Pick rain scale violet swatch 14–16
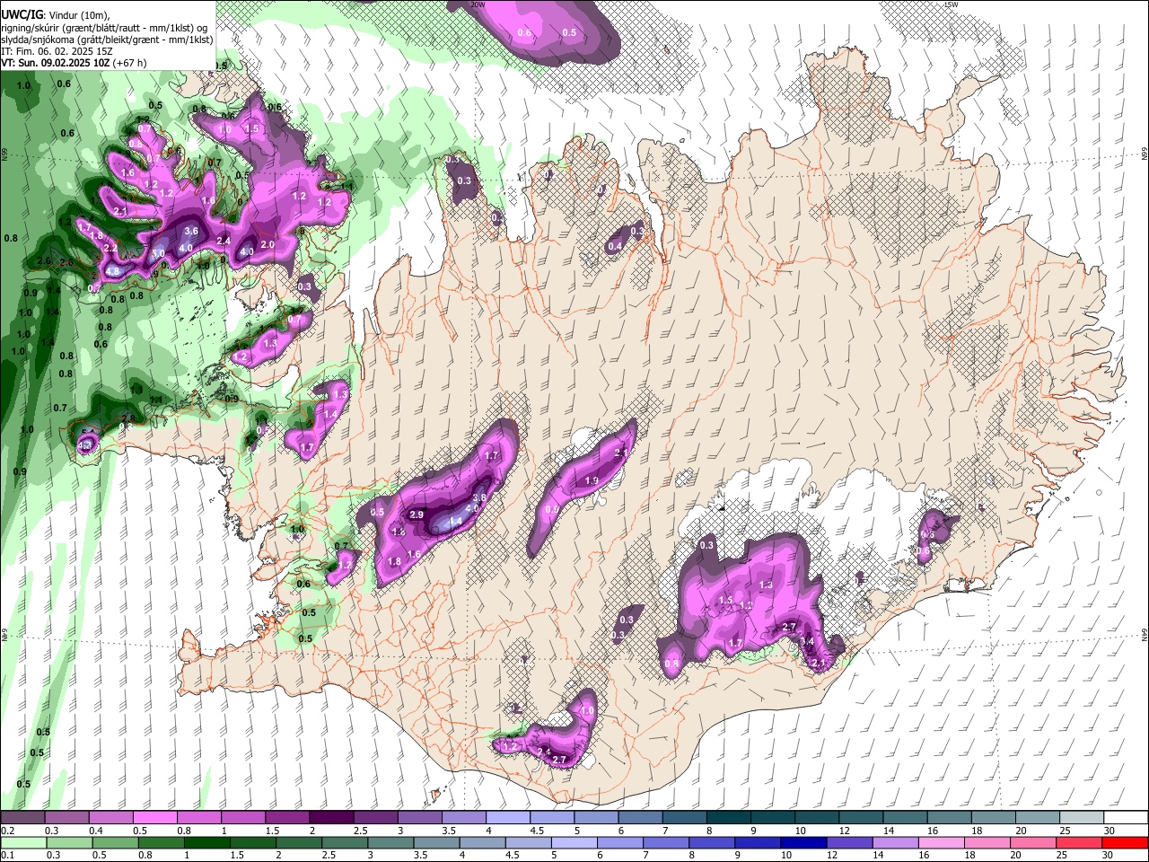1149x862 pixels. (x=896, y=842)
